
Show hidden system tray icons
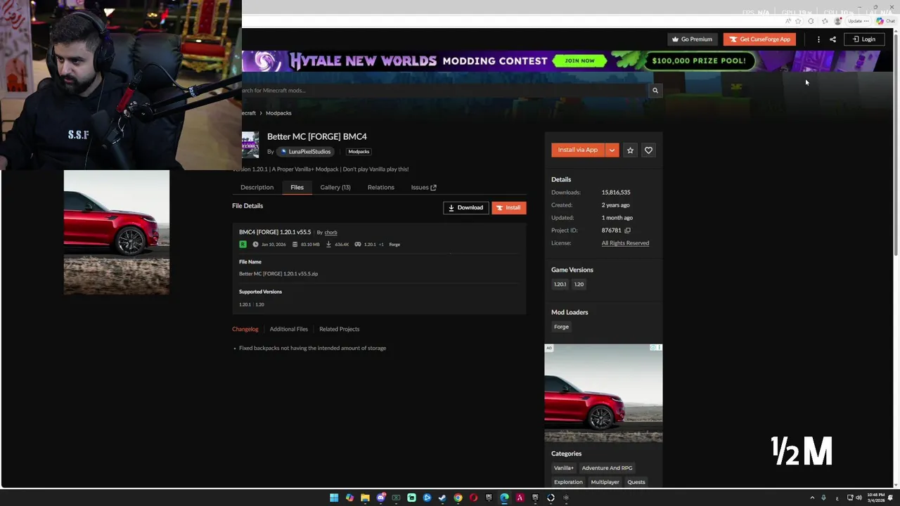(812, 498)
